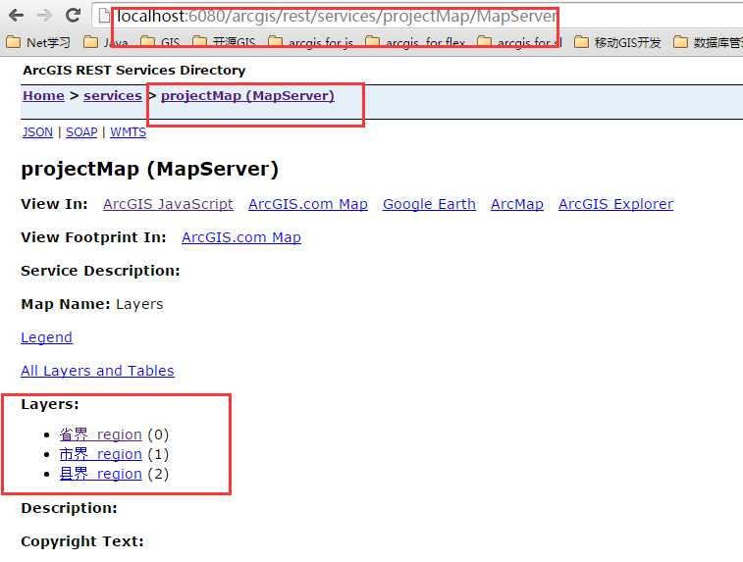View In ArcGIS.com Map link
The height and width of the screenshot is (562, 743).
tap(308, 204)
